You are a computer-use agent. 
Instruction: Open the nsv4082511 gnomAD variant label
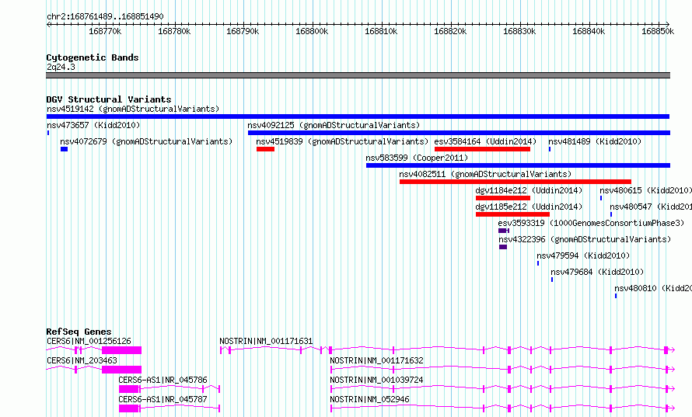[485, 174]
